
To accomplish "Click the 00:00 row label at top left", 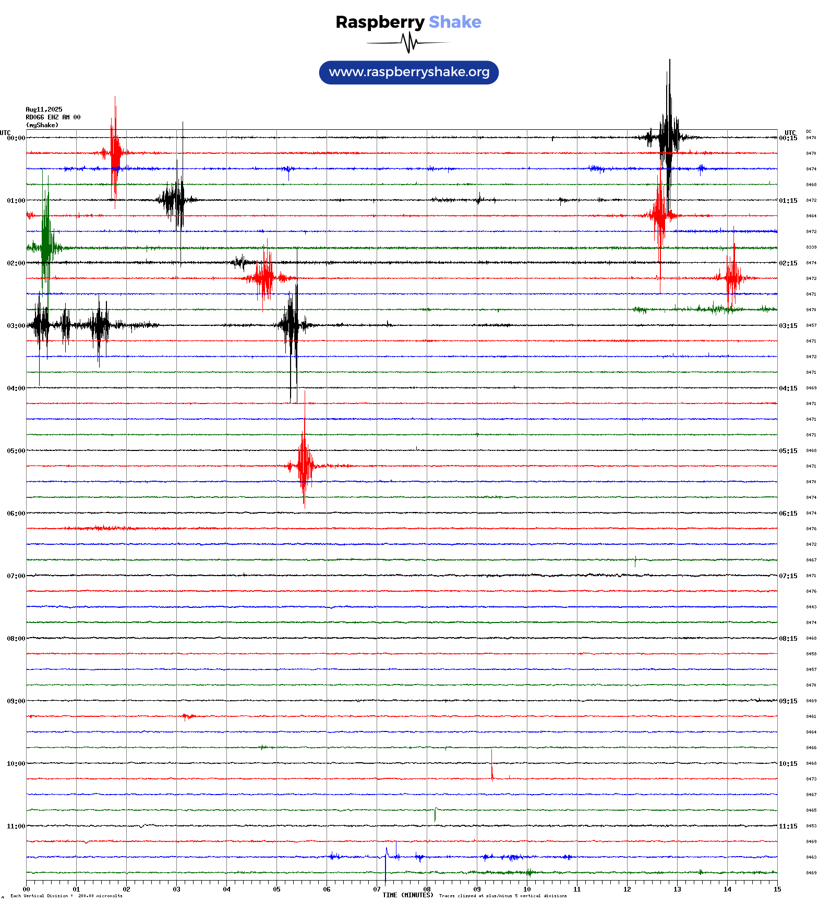I will click(16, 138).
